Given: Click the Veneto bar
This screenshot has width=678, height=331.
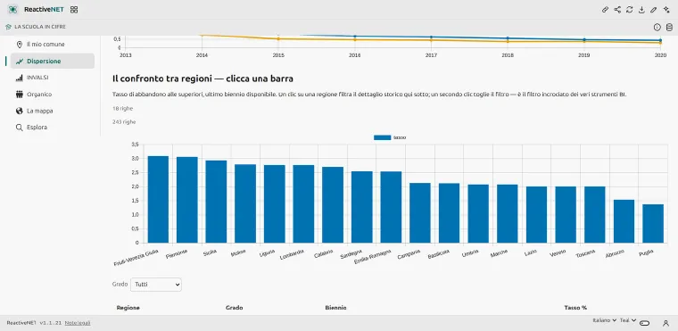Looking at the screenshot, I should pyautogui.click(x=566, y=215).
